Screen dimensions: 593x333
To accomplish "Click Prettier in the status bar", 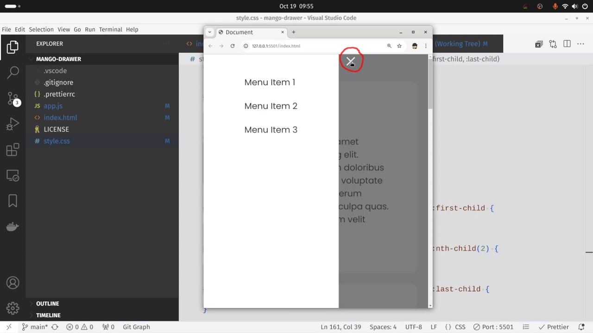I will tap(554, 327).
